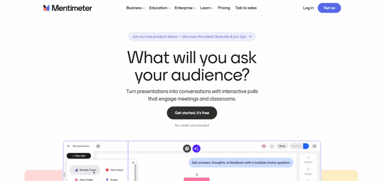This screenshot has width=384, height=181.
Task: Open the Enterprise dropdown menu
Action: pyautogui.click(x=185, y=8)
